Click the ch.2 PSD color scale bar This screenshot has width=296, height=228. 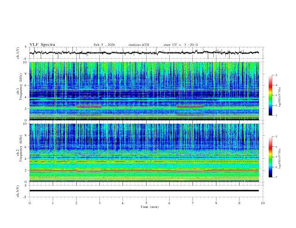pyautogui.click(x=271, y=157)
